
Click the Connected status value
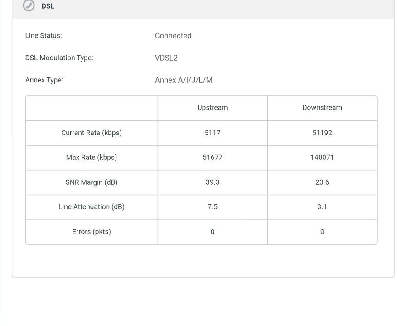(x=173, y=36)
